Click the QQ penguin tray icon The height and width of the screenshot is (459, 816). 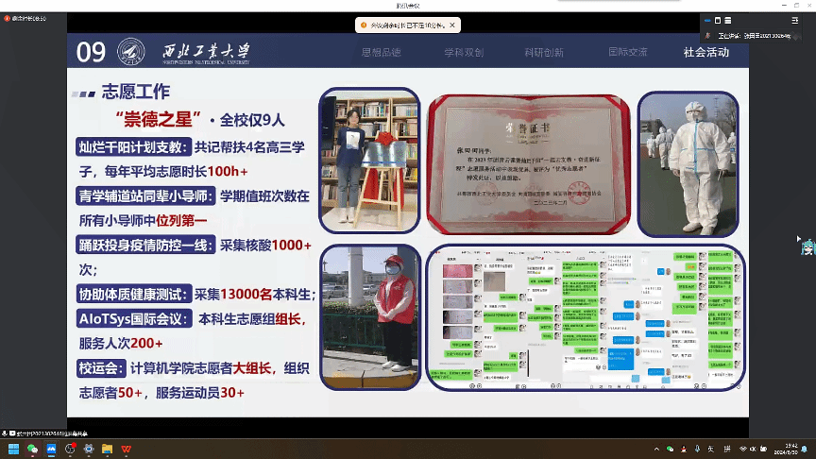(x=686, y=448)
